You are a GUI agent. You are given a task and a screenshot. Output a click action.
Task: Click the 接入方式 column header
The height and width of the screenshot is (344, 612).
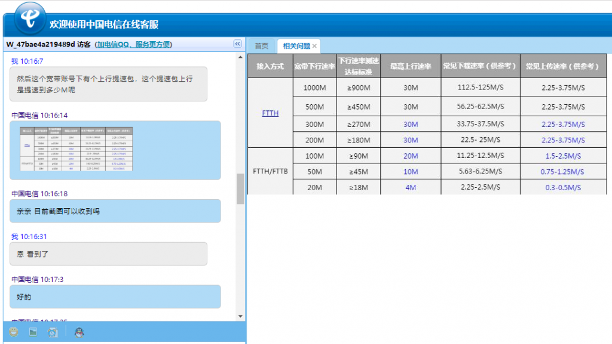point(270,66)
